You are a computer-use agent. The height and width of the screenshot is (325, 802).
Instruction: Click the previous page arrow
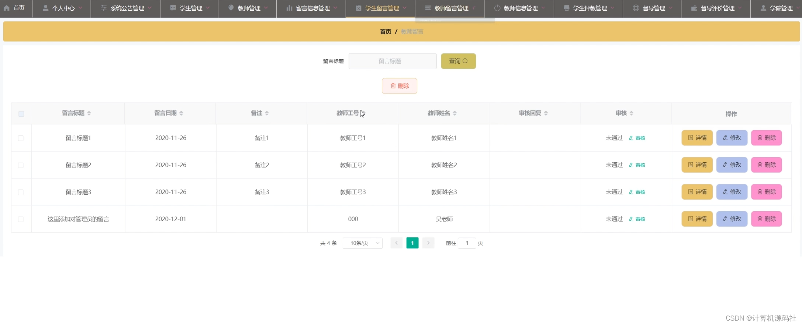(x=396, y=243)
